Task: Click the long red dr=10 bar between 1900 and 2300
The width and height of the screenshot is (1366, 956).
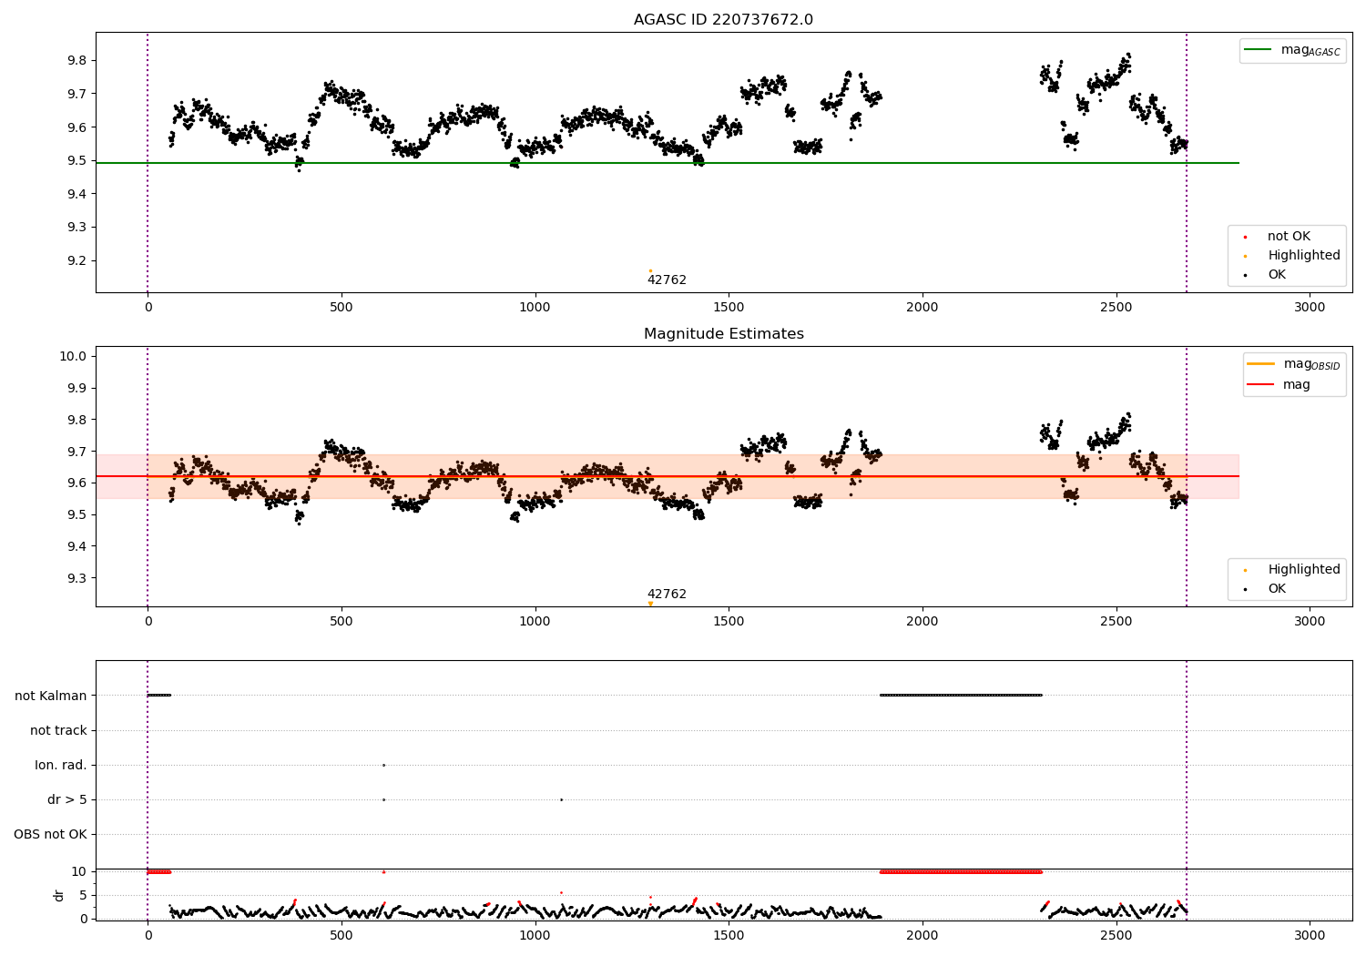Action: coord(961,871)
